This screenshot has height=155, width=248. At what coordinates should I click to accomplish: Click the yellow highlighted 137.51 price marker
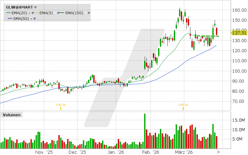239,33
